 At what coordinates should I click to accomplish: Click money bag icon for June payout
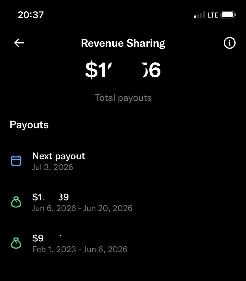[16, 202]
